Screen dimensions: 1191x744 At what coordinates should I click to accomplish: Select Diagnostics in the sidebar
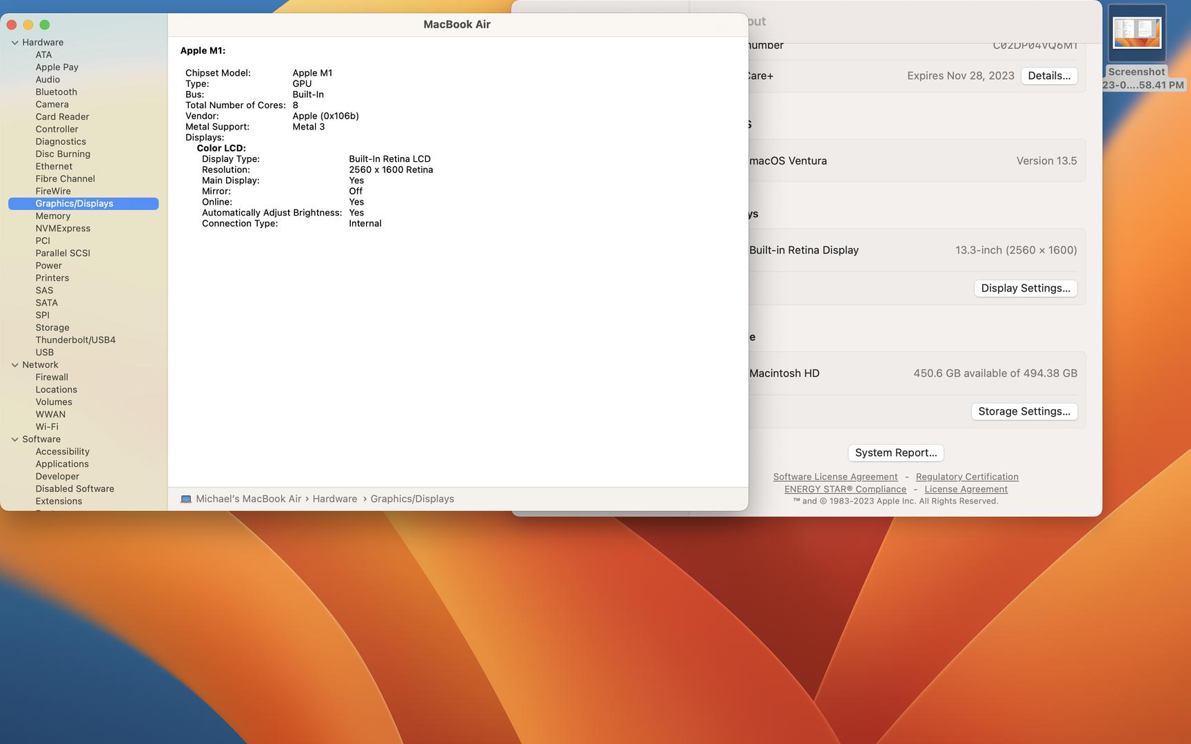click(61, 142)
